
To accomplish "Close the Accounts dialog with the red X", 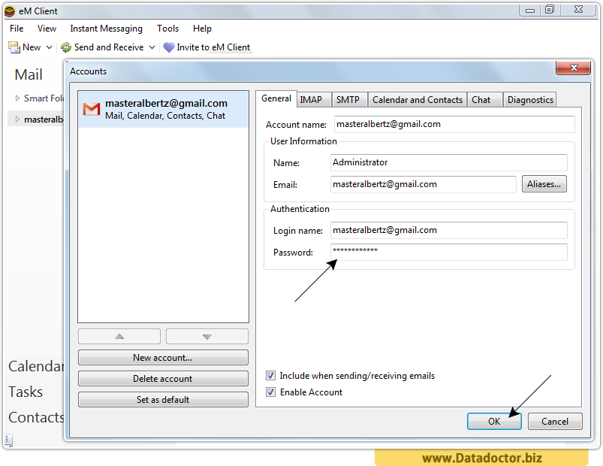I will (573, 68).
